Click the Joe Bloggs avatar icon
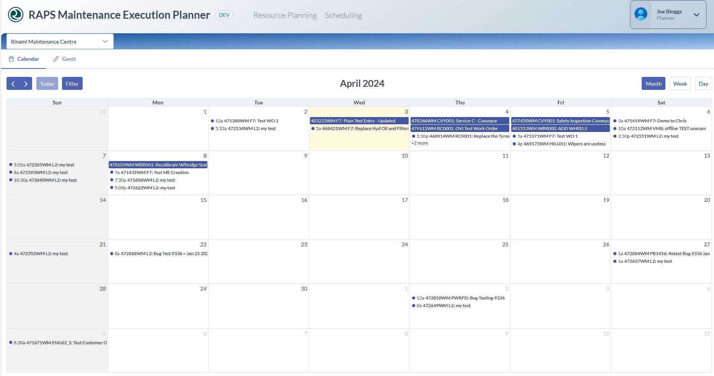Image resolution: width=714 pixels, height=376 pixels. [x=641, y=15]
